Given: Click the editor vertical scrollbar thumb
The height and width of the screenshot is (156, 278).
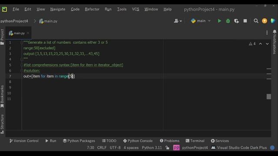Looking at the screenshot, I should [x=269, y=97].
